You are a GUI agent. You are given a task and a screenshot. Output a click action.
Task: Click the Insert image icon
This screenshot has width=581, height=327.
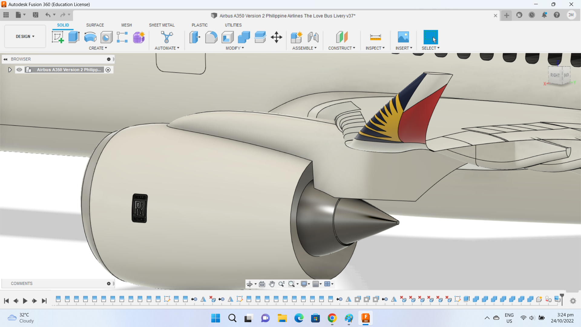pos(403,37)
